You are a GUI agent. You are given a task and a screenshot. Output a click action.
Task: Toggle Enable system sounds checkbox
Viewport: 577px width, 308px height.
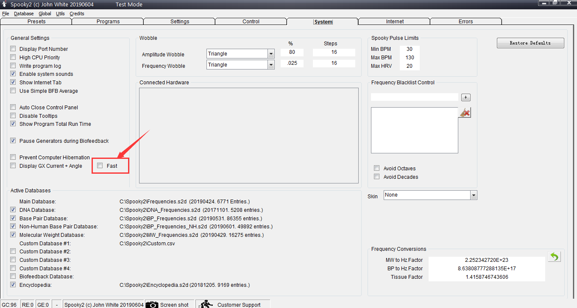coord(13,74)
